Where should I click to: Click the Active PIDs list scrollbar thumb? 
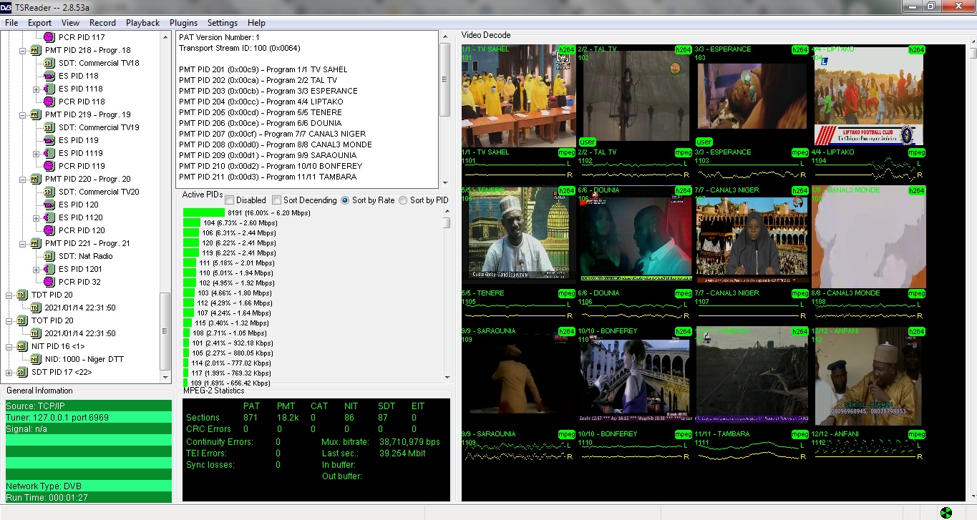point(447,222)
